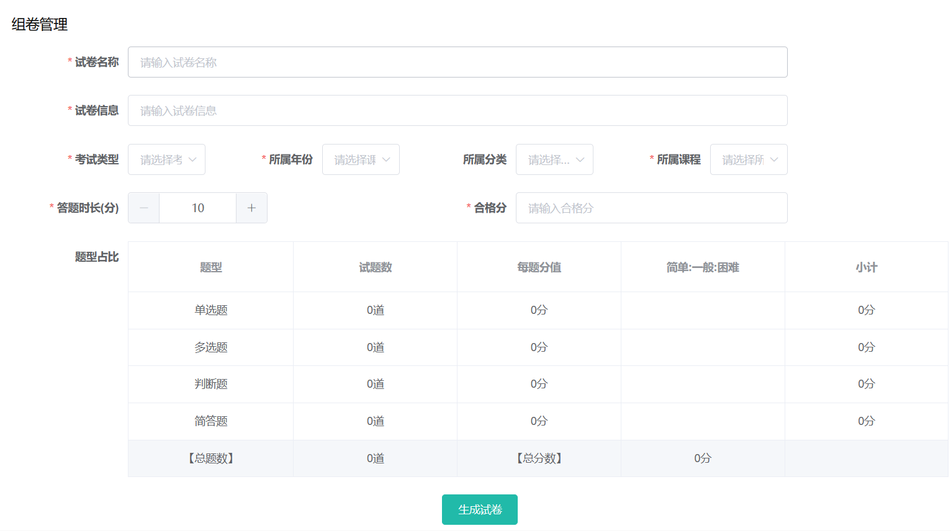Click total question count 0道 in 总题数 row
Screen dimensions: 951x531
tap(376, 458)
